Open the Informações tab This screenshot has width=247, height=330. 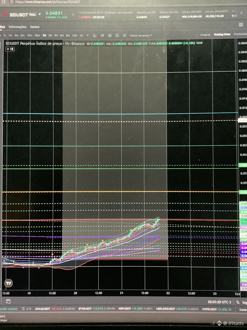pos(18,27)
